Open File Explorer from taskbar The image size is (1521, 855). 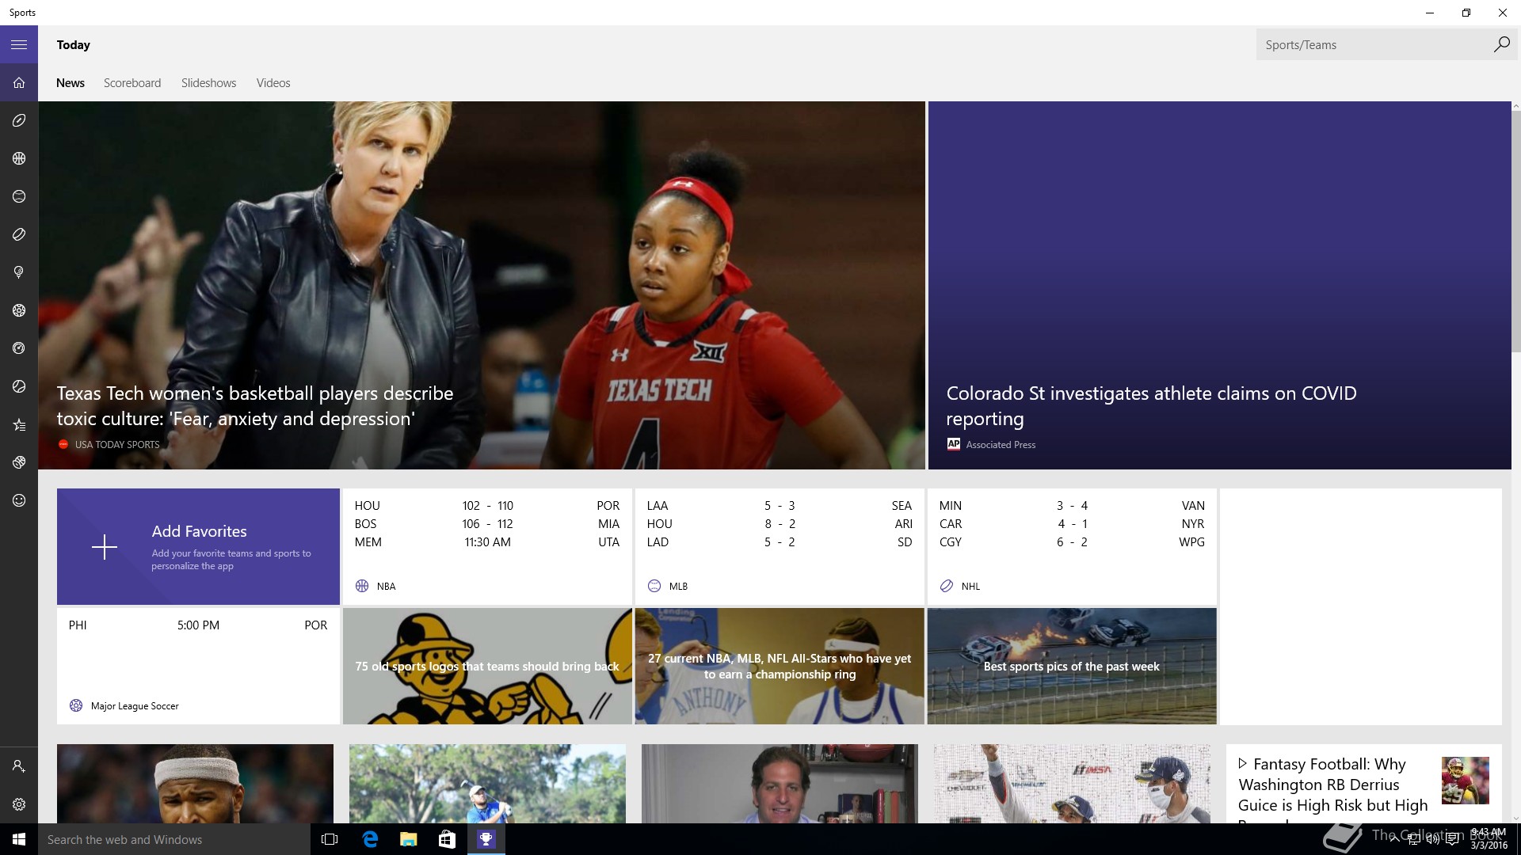(x=408, y=839)
